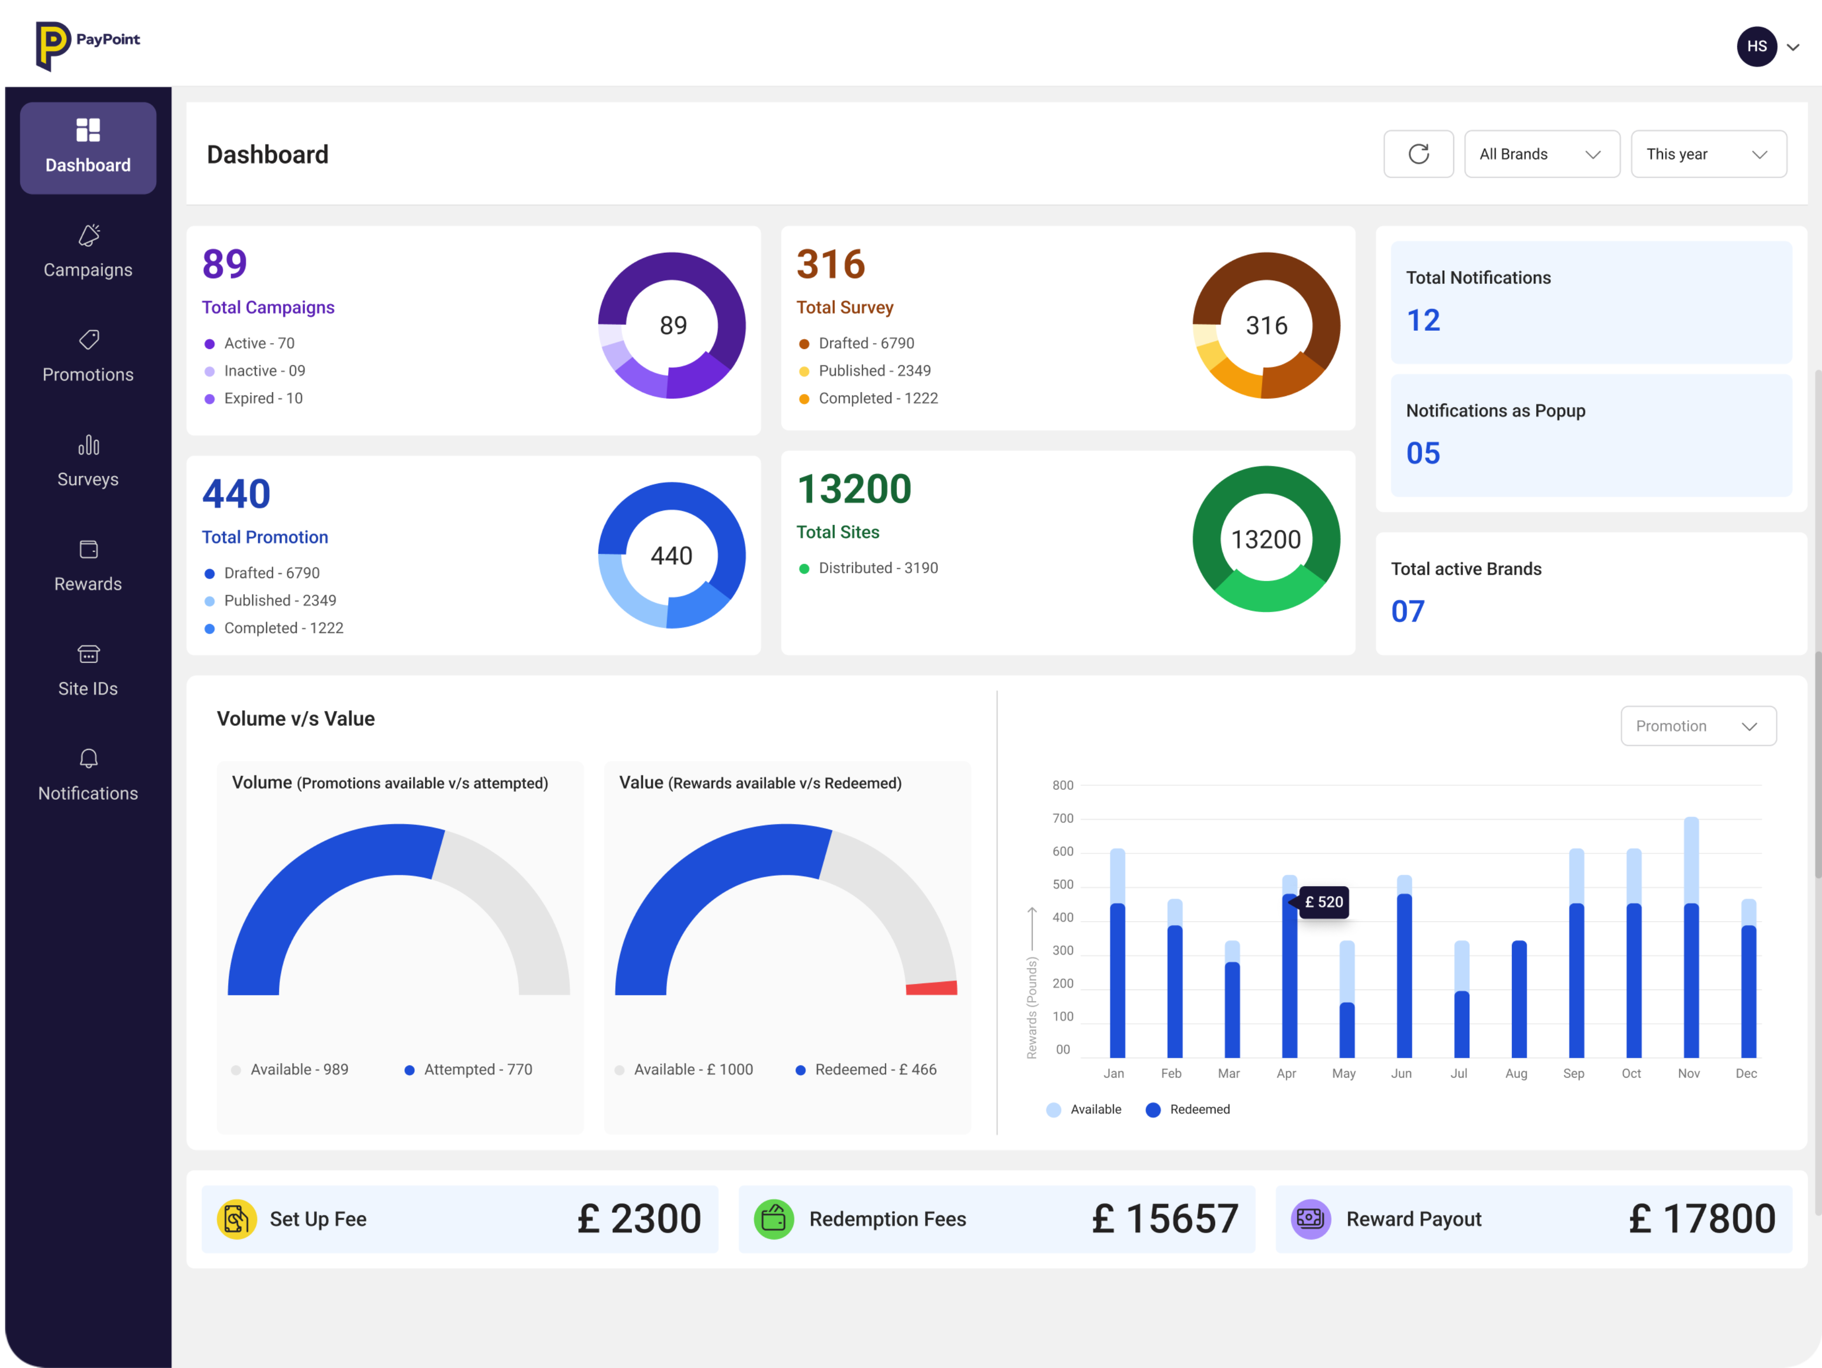The image size is (1822, 1368).
Task: Open Notifications bell icon in sidebar
Action: click(88, 758)
